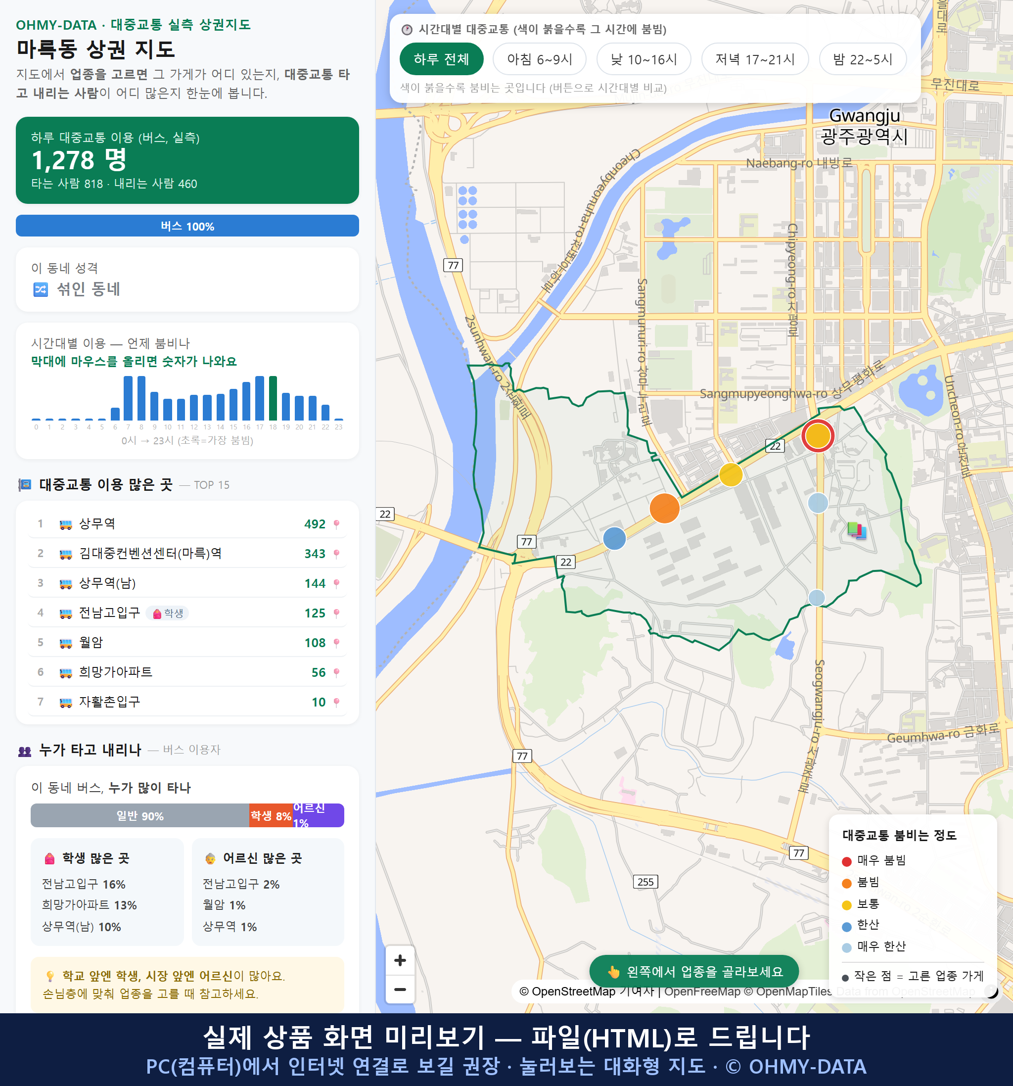The width and height of the screenshot is (1013, 1086).
Task: Click the map pin for 자활촌입구
Action: tap(336, 702)
